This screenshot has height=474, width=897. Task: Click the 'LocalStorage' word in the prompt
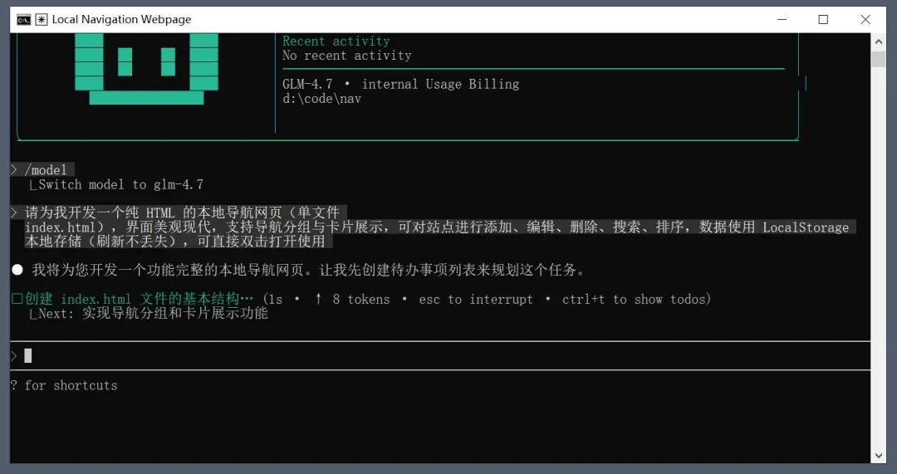[806, 227]
